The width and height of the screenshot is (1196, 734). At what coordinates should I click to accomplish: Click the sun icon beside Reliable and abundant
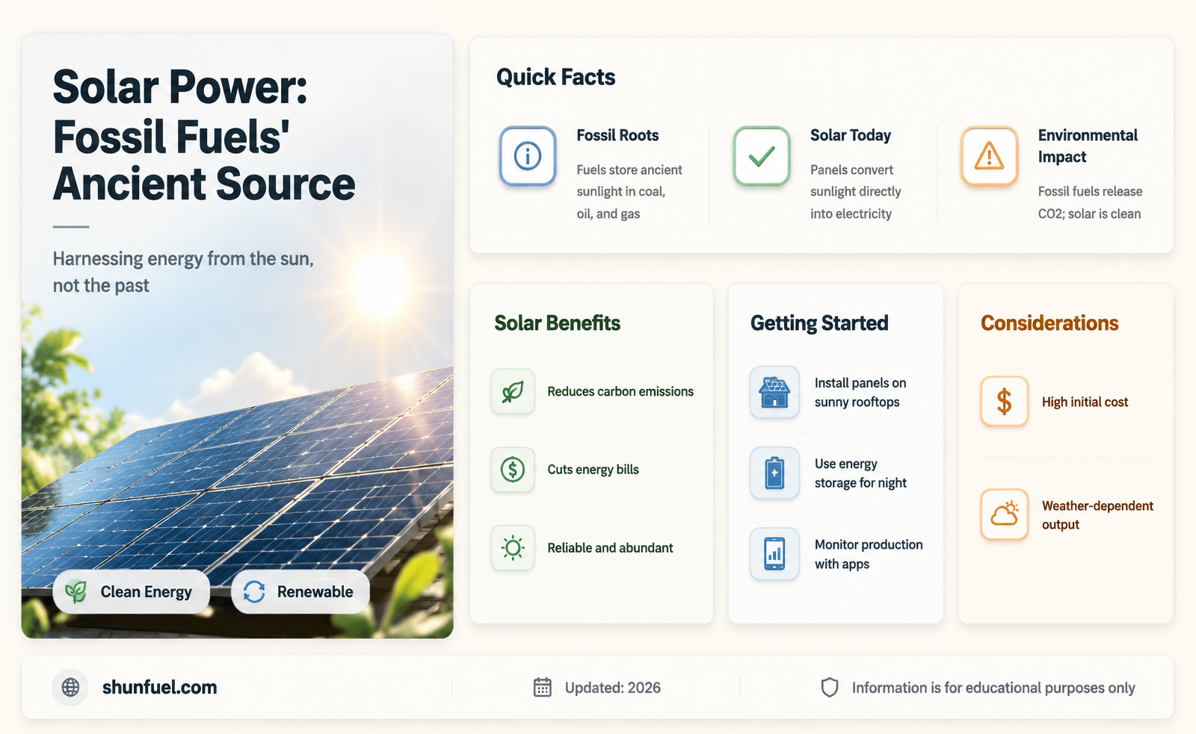513,548
